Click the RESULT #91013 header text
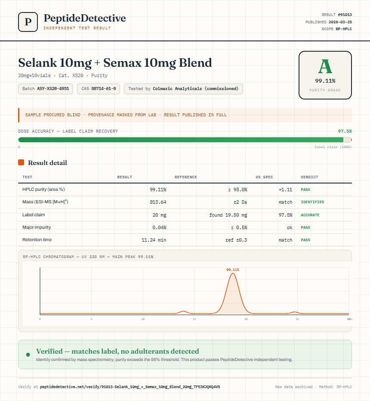The image size is (370, 401). point(337,15)
